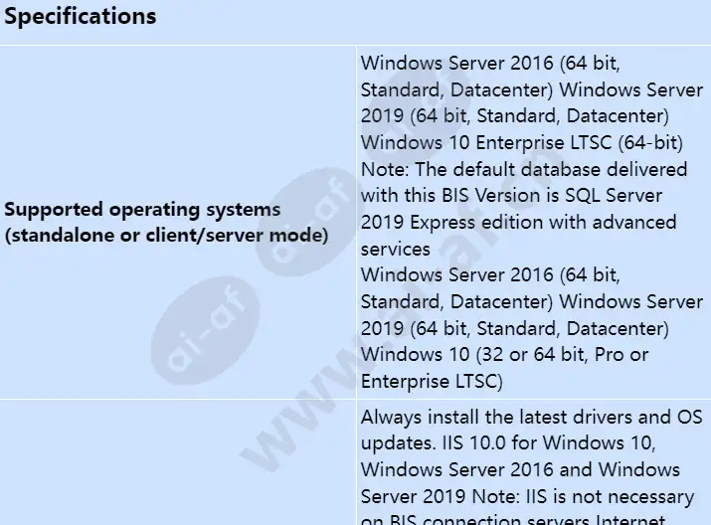Click partially visible 'on BIS connection servers Internet'
This screenshot has height=525, width=711.
pos(513,520)
